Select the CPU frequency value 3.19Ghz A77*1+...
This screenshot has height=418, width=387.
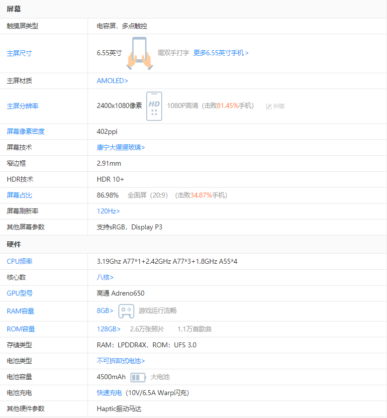pos(167,261)
